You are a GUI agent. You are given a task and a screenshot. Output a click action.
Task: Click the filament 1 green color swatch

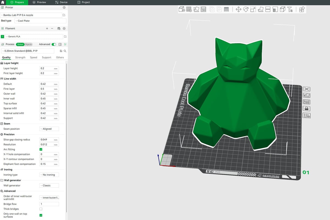pos(2,37)
